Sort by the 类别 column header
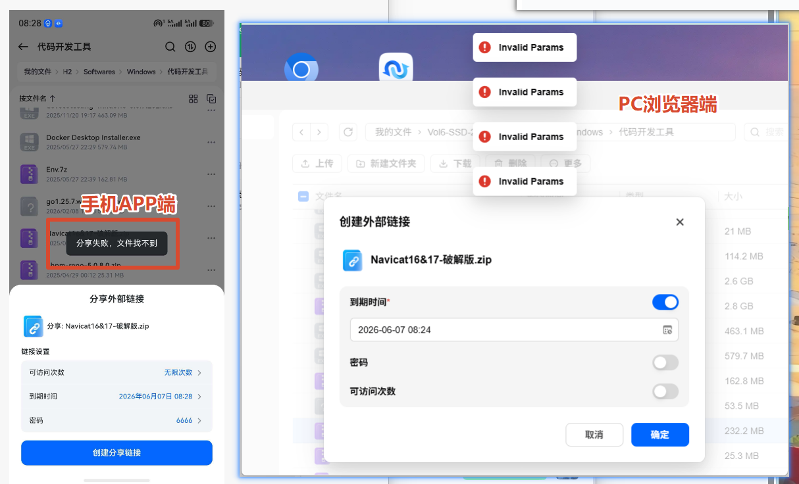 click(x=636, y=196)
